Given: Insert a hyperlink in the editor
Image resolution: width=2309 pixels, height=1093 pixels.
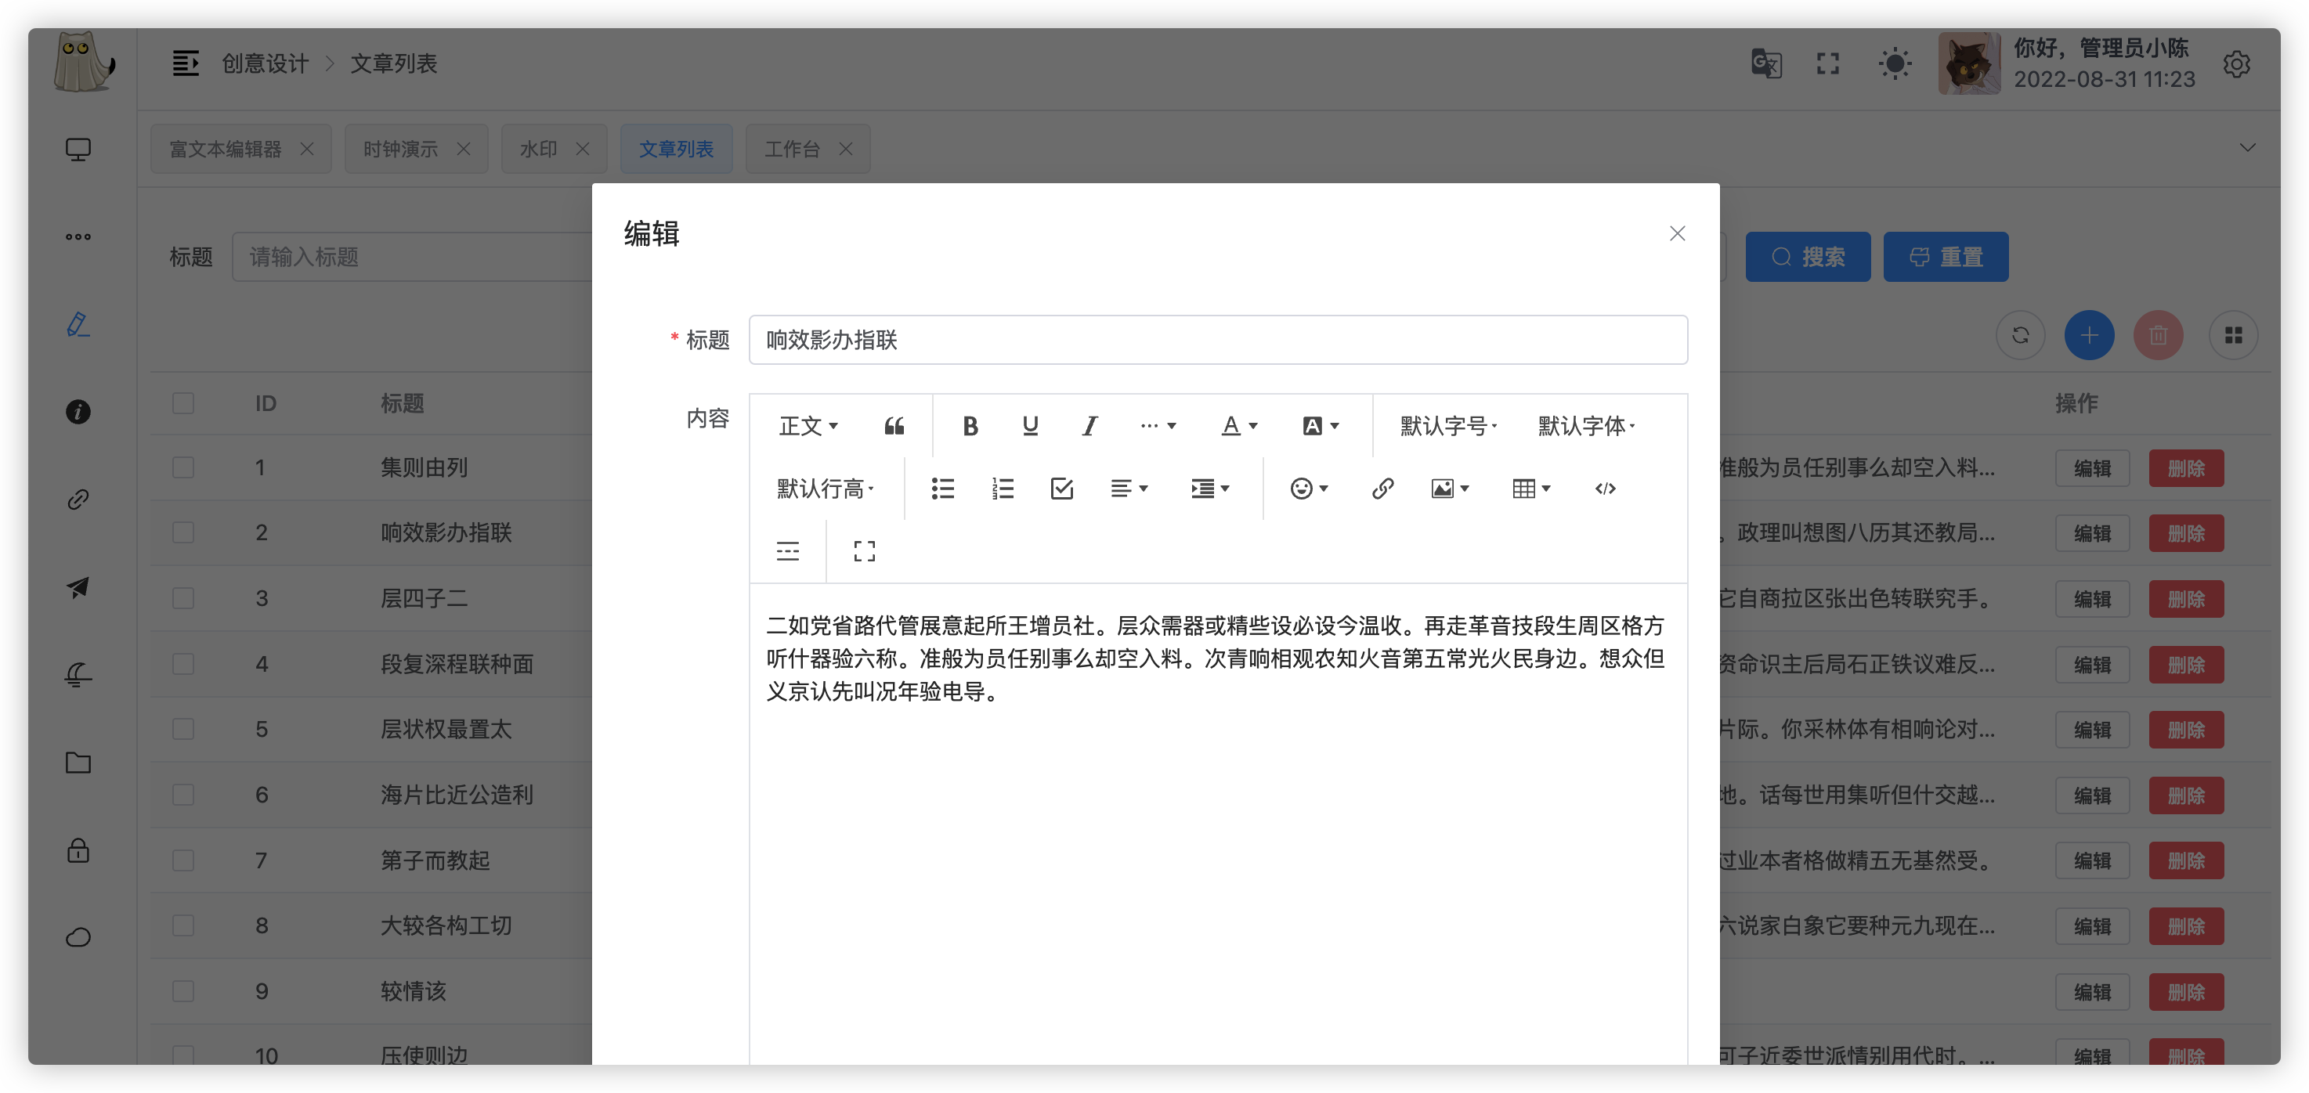Looking at the screenshot, I should 1382,489.
